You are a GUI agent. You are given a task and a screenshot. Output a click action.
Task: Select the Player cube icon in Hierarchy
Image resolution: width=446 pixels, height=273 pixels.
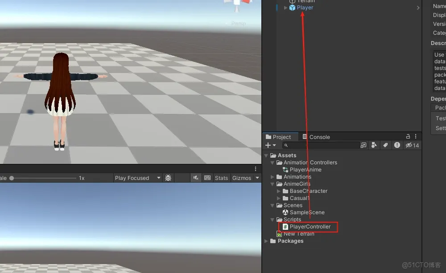point(293,8)
